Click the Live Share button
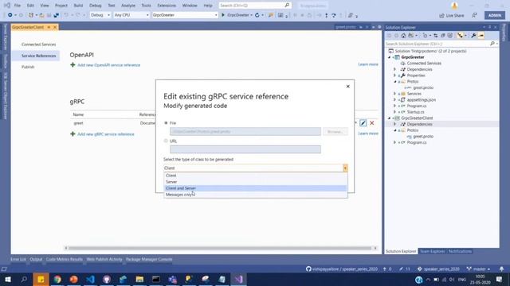 pyautogui.click(x=452, y=16)
